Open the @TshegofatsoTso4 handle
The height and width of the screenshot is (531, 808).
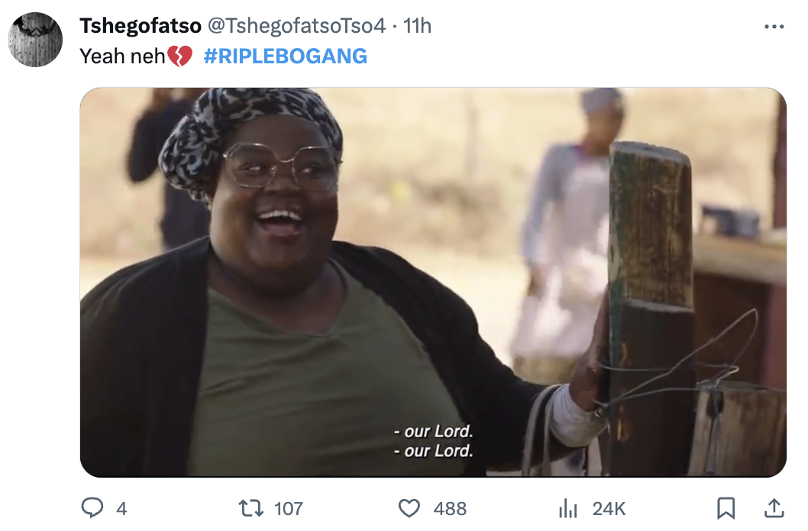pyautogui.click(x=296, y=26)
